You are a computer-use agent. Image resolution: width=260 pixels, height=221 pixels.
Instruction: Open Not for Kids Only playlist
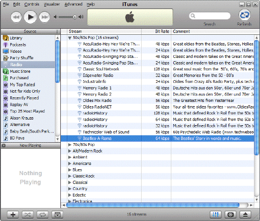[x=28, y=91]
